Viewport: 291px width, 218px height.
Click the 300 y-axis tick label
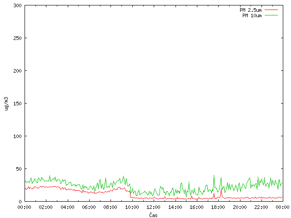(x=17, y=5)
